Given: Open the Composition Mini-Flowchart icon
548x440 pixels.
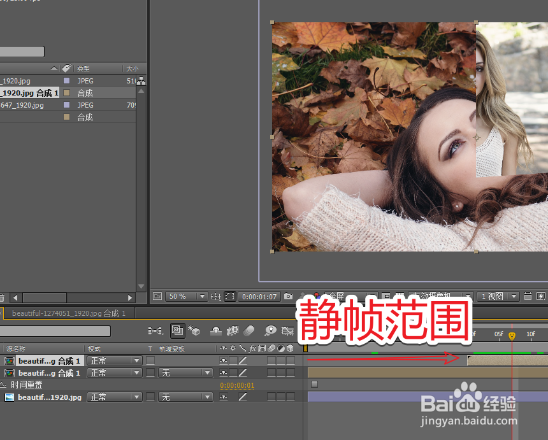Looking at the screenshot, I should pos(156,330).
